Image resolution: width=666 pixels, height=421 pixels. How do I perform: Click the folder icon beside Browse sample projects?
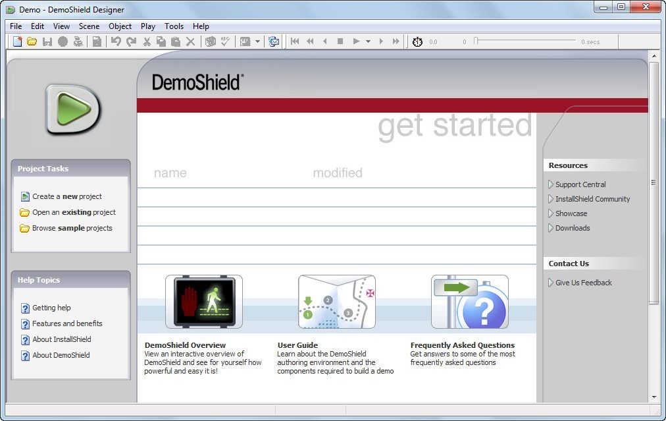pyautogui.click(x=24, y=229)
